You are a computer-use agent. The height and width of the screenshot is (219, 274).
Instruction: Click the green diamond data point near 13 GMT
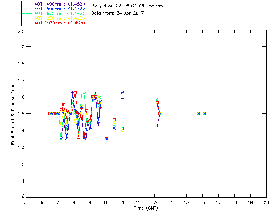pos(157,100)
